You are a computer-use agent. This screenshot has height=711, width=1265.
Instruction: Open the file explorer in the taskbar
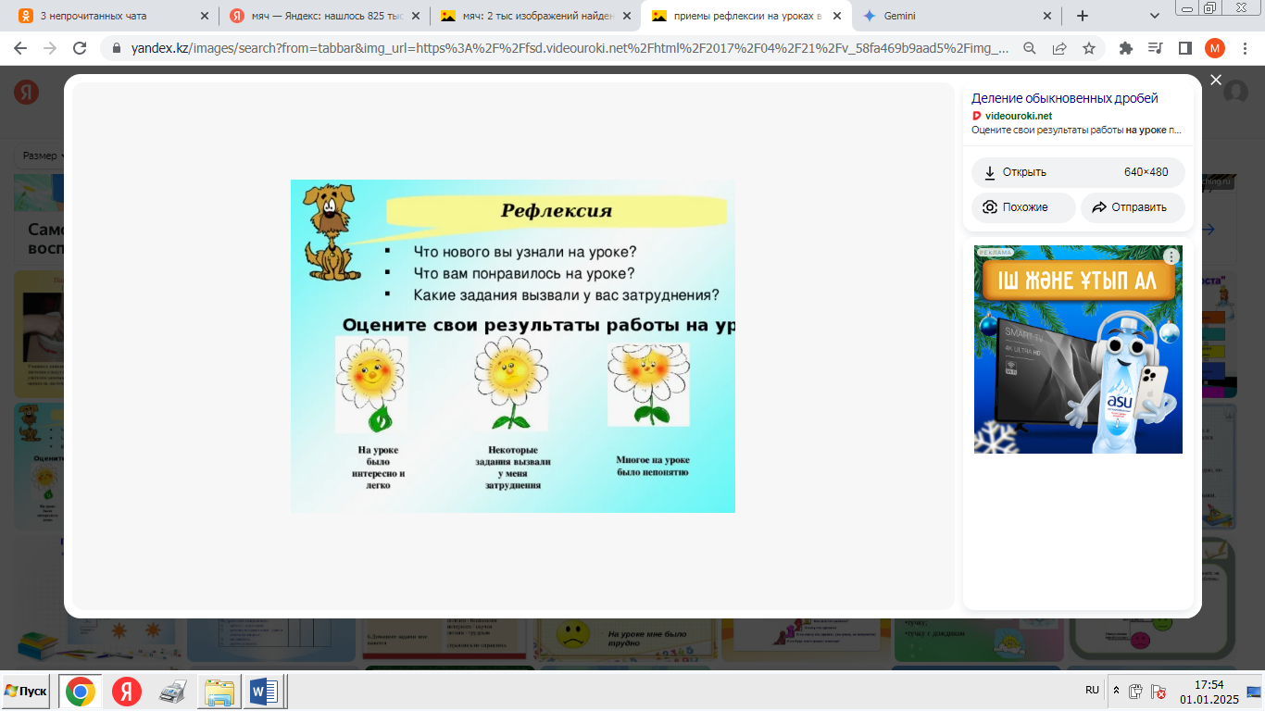[219, 691]
